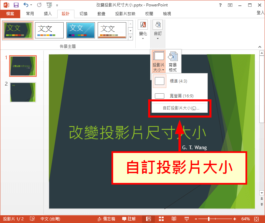
Task: Collapse the ribbon with the chevron
Action: click(x=260, y=47)
